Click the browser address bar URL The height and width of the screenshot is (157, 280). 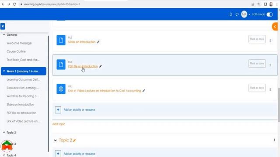[52, 4]
